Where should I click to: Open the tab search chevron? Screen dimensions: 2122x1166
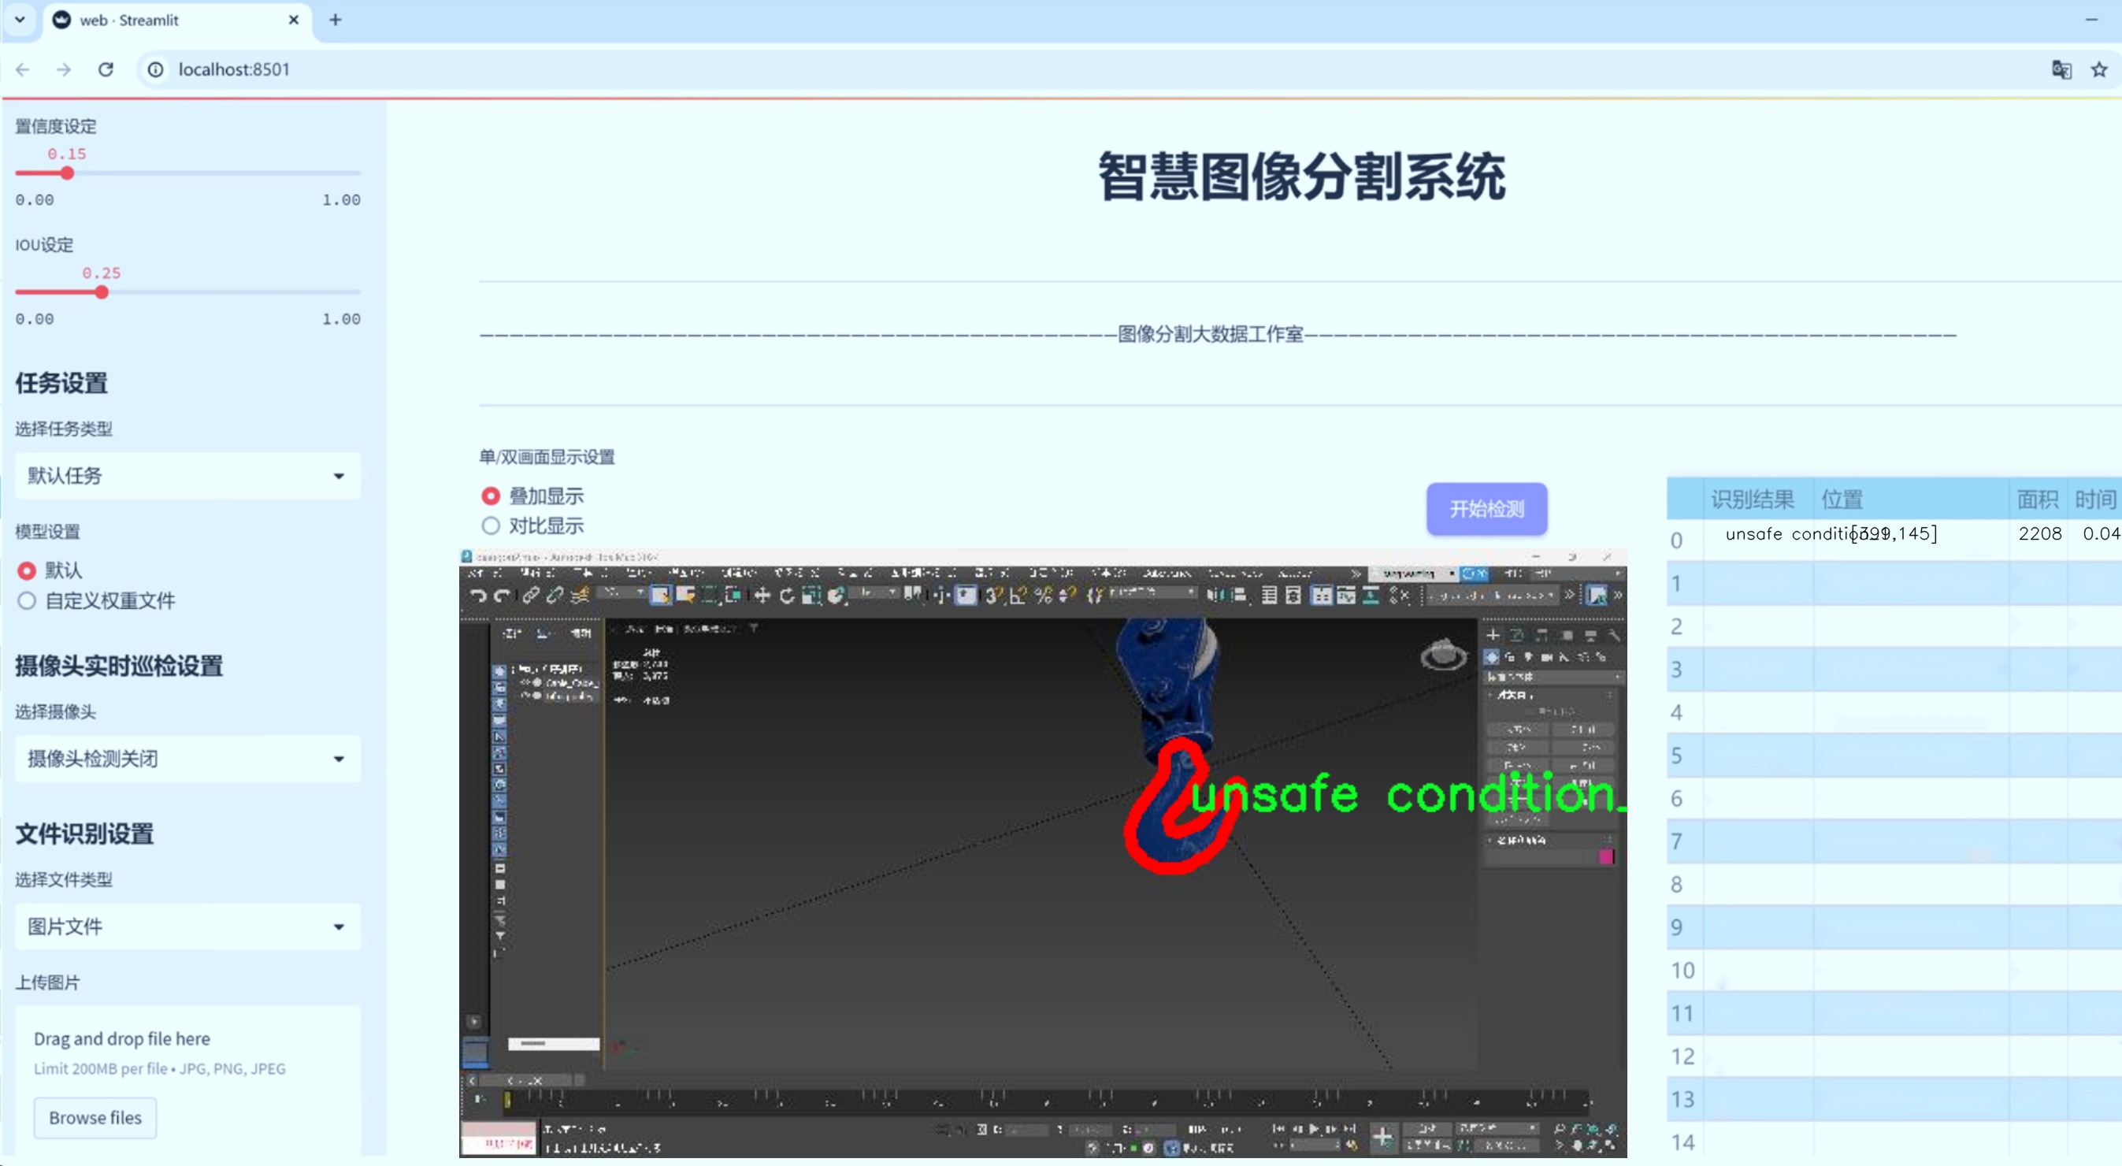tap(20, 20)
